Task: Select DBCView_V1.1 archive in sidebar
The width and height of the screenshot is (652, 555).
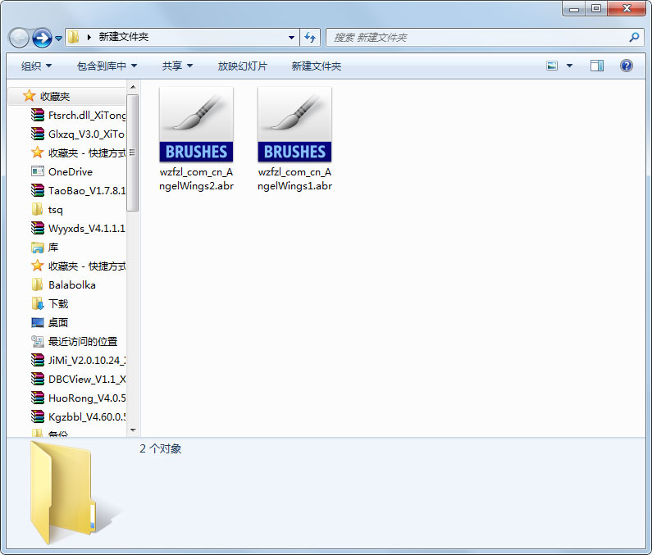Action: click(x=78, y=379)
